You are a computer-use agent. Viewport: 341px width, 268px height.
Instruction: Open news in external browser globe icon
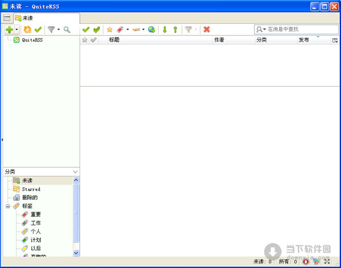(152, 30)
